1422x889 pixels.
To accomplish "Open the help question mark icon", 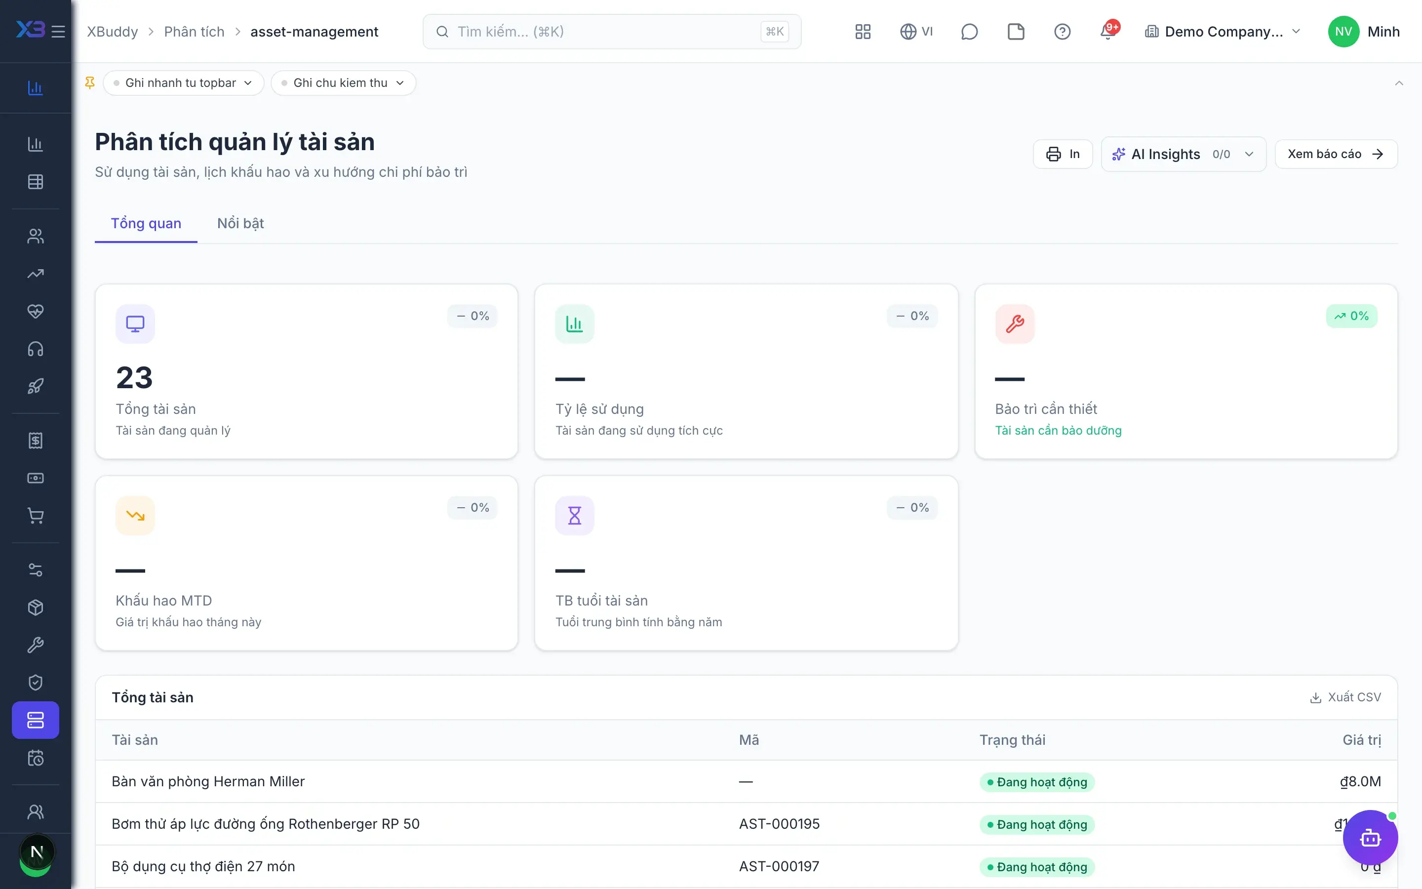I will (x=1063, y=32).
